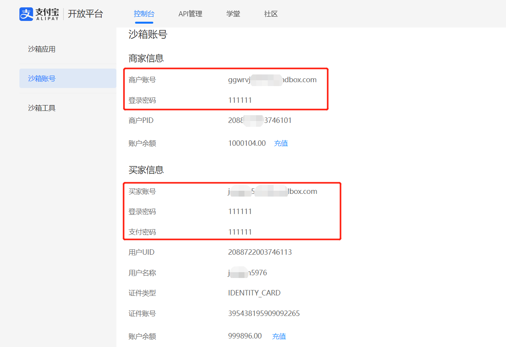This screenshot has width=506, height=347.
Task: Open the 社区 tab
Action: coord(271,14)
